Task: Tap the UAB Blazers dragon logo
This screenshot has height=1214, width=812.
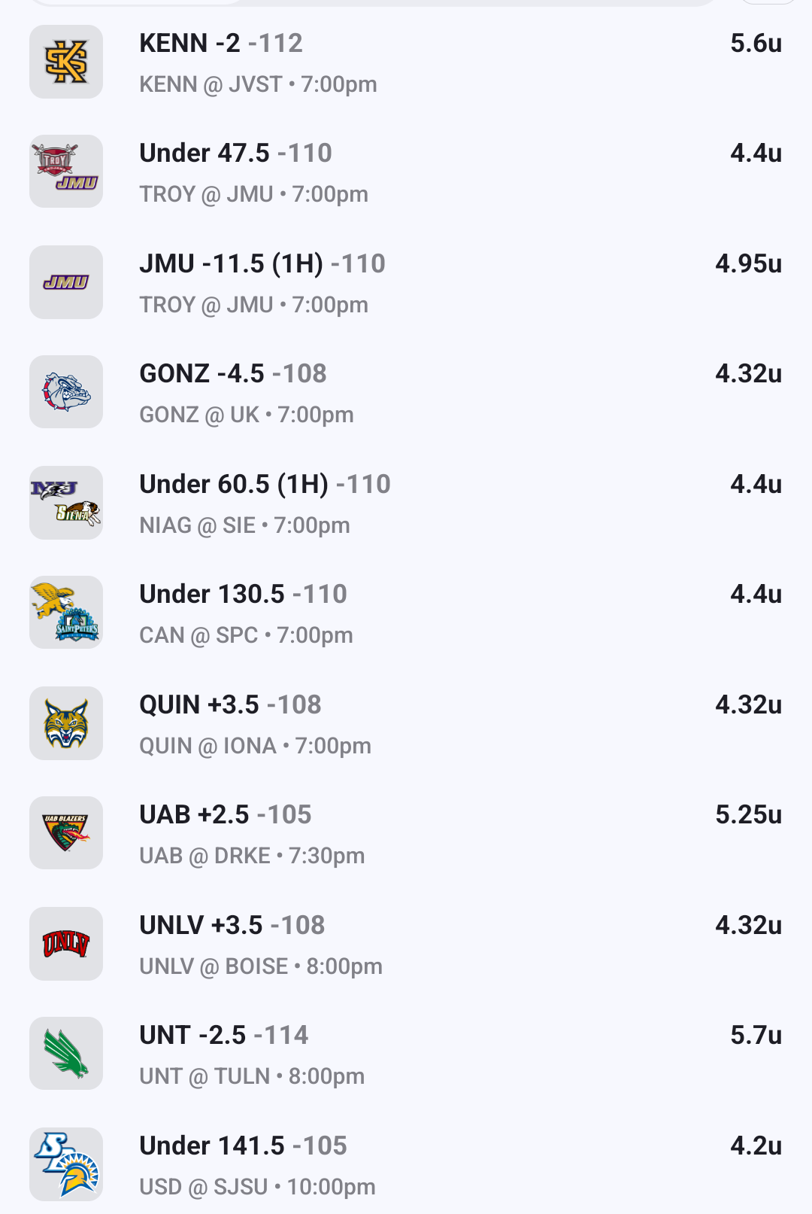Action: pos(66,833)
